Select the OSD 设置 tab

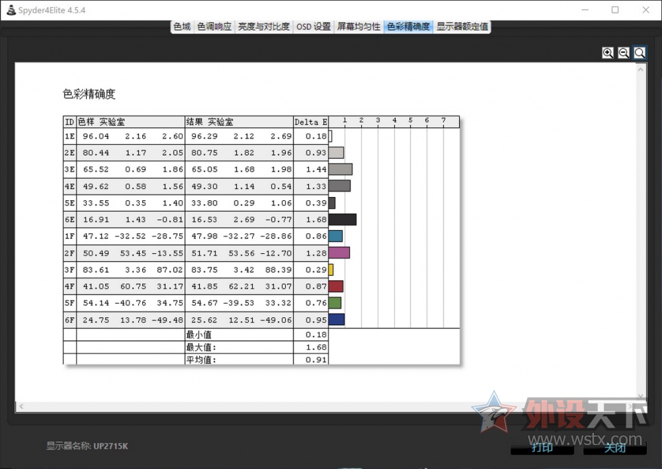point(314,26)
